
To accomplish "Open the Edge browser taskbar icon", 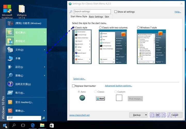I will click(x=33, y=125).
